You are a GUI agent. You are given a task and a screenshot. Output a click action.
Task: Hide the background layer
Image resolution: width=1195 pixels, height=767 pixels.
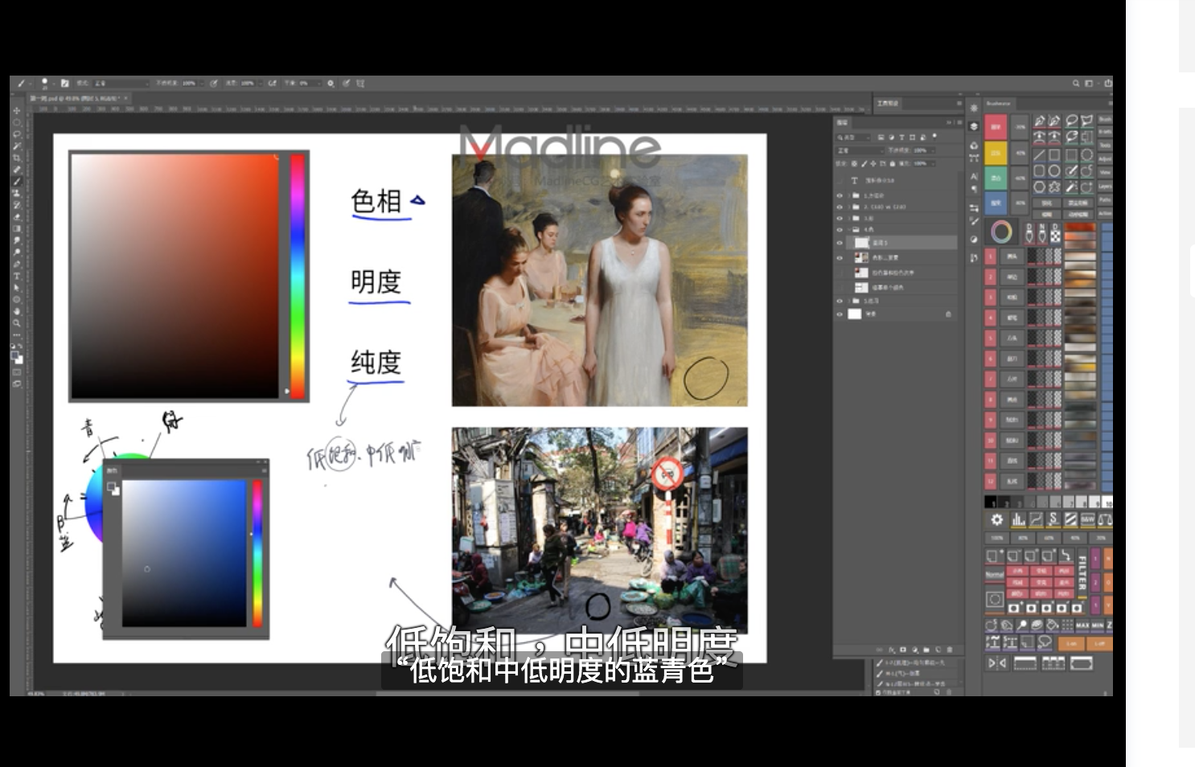(x=840, y=314)
